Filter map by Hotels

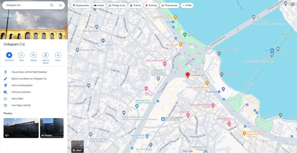click(99, 5)
